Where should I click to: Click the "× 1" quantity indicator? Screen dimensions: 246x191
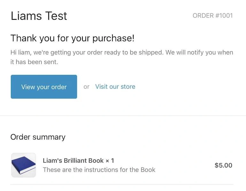(x=110, y=160)
